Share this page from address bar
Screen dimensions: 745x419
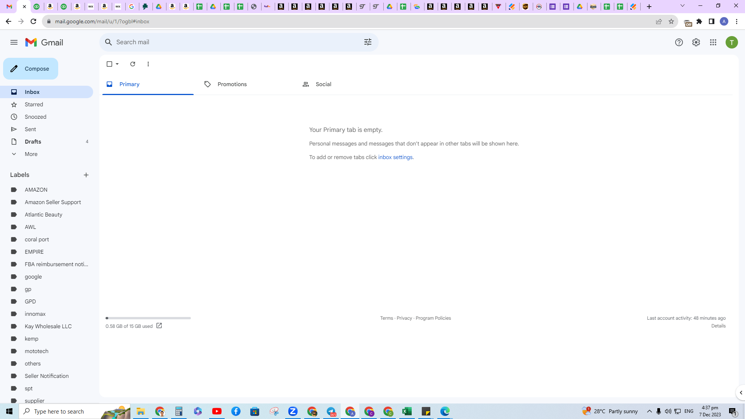point(659,21)
